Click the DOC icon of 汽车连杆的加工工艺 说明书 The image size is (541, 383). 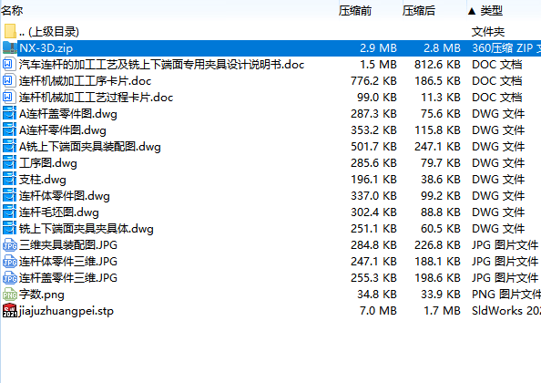coord(9,64)
